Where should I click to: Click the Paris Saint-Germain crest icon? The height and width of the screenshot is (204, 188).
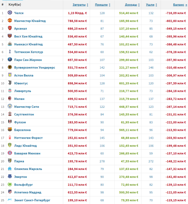pos(10,60)
